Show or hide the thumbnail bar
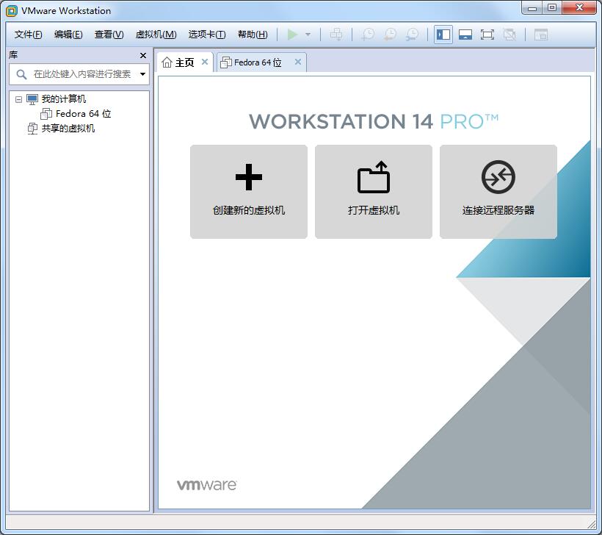602x535 pixels. [540, 34]
